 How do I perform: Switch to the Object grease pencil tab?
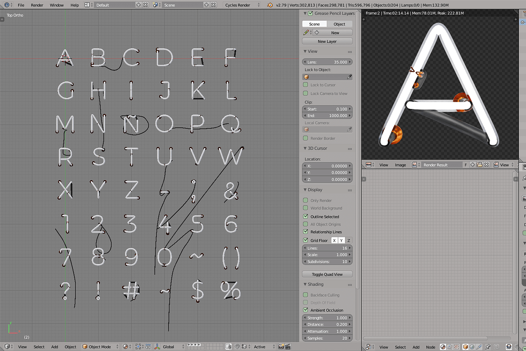[339, 24]
